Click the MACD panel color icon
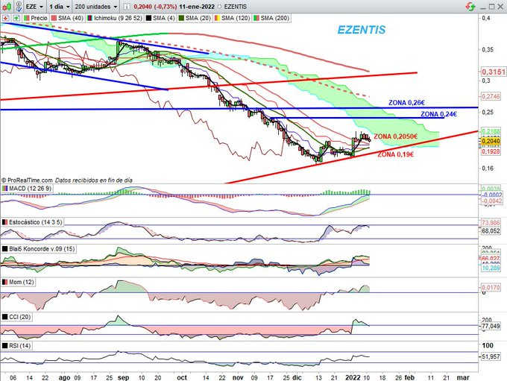The width and height of the screenshot is (507, 381). point(5,188)
